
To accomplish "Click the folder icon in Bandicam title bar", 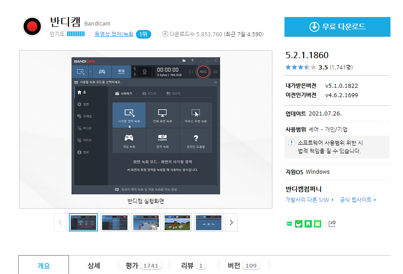I will coord(184,61).
